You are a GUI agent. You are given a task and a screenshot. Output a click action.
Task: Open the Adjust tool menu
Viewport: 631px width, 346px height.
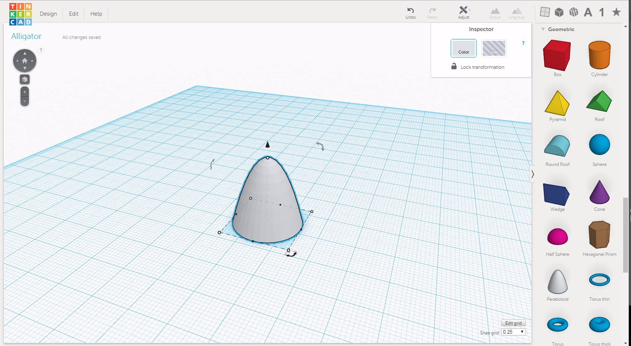coord(464,13)
